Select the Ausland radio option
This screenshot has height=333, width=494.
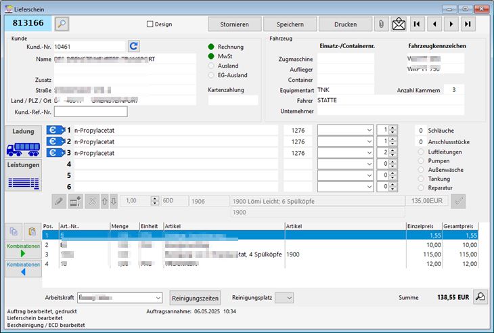click(212, 66)
